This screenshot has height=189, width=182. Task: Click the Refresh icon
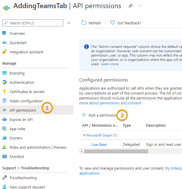(x=84, y=23)
